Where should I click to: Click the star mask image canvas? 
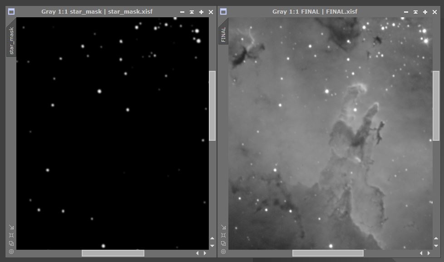point(113,133)
